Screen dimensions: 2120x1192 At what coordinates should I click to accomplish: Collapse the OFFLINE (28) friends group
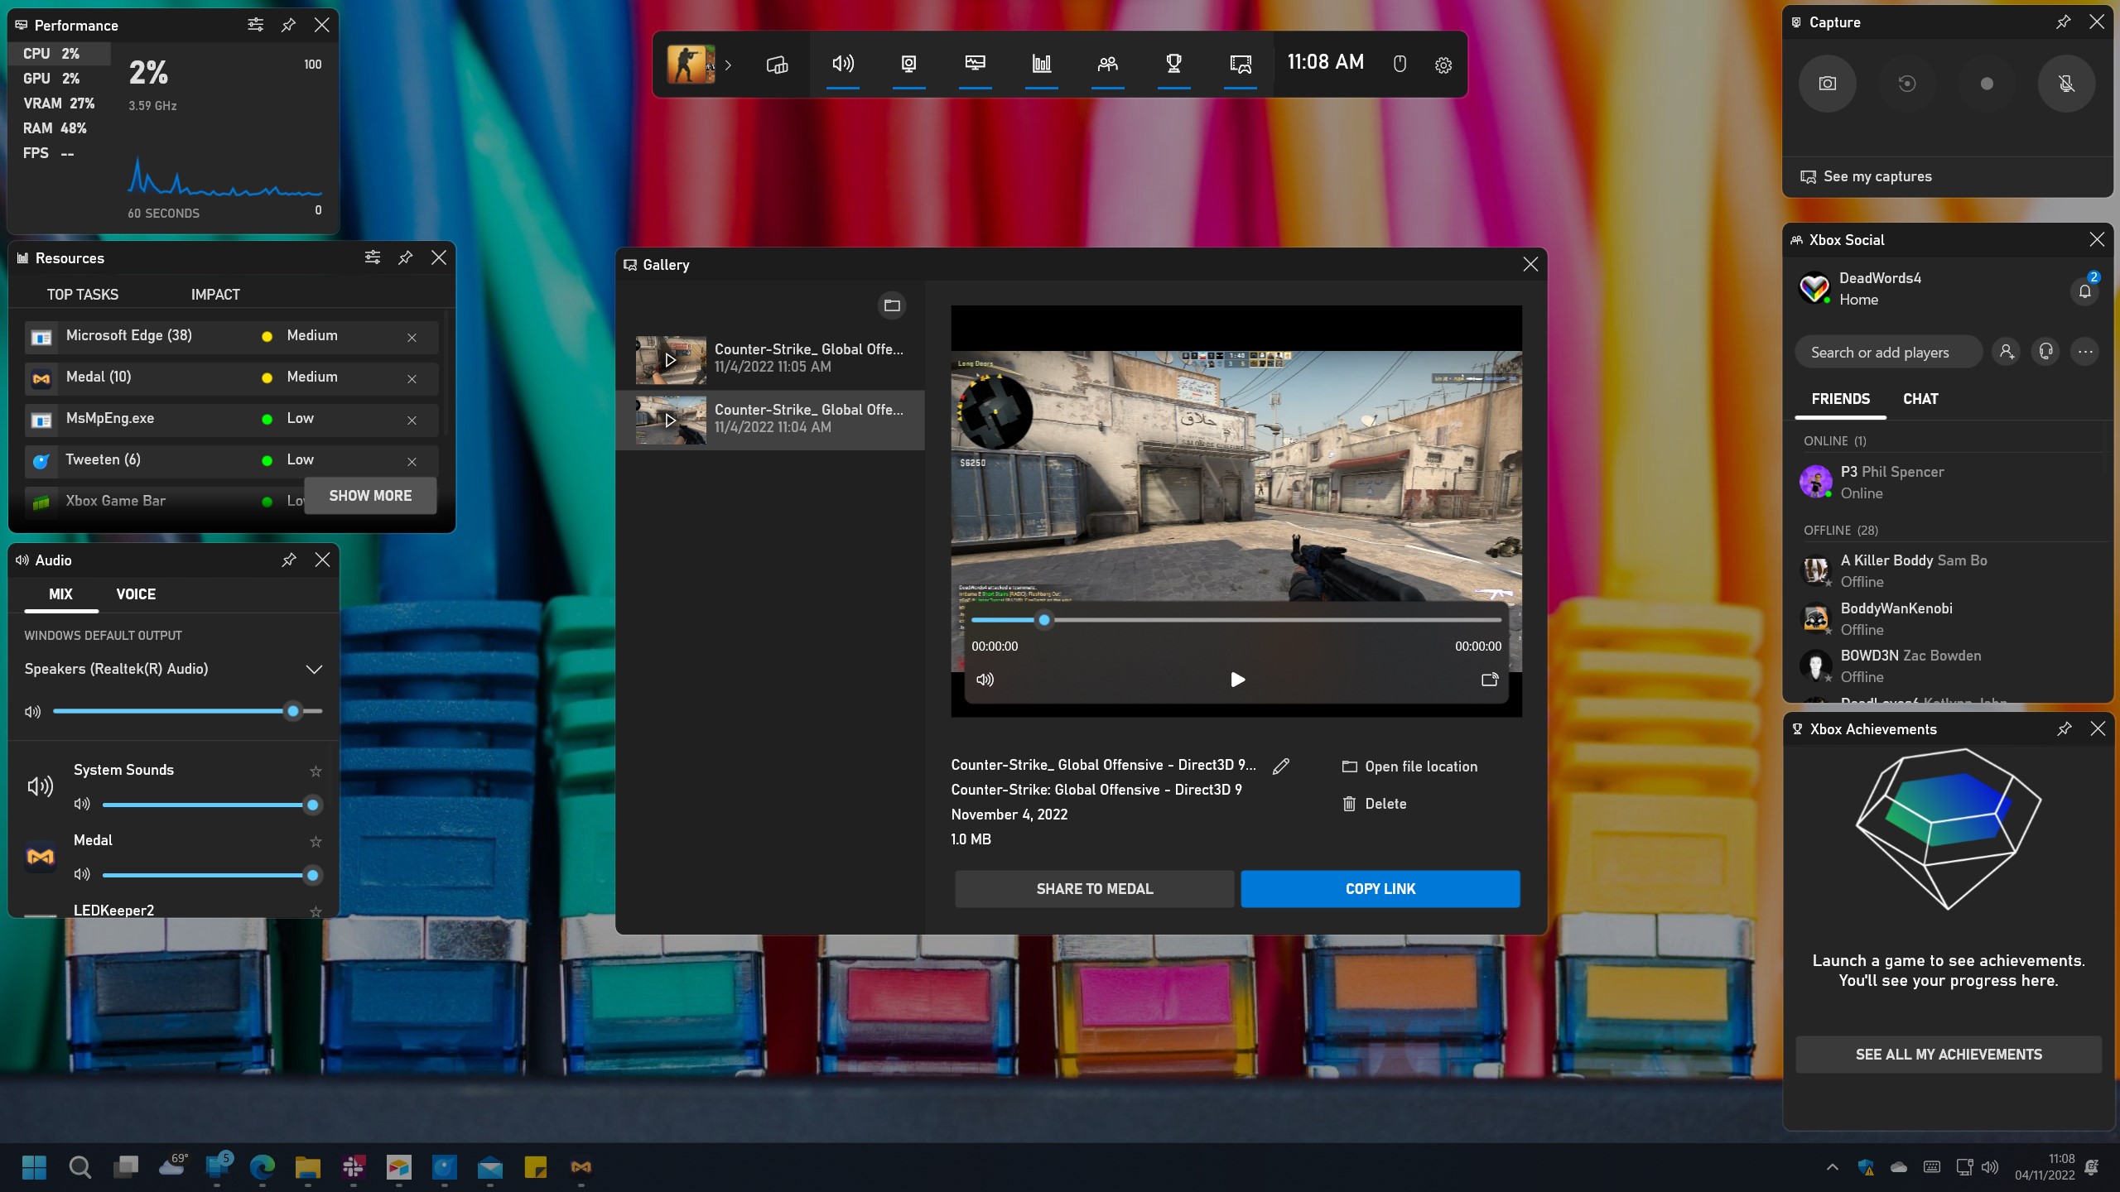[x=1841, y=530]
